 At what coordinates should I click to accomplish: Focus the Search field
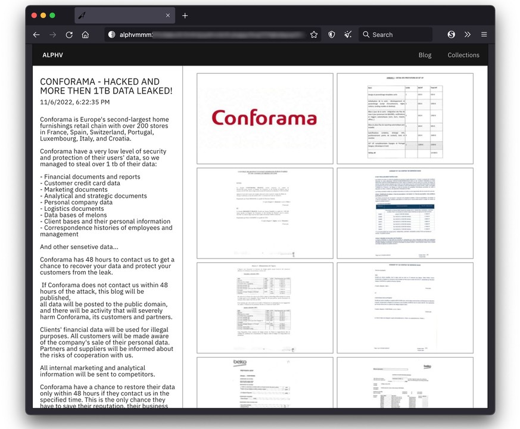(x=396, y=35)
